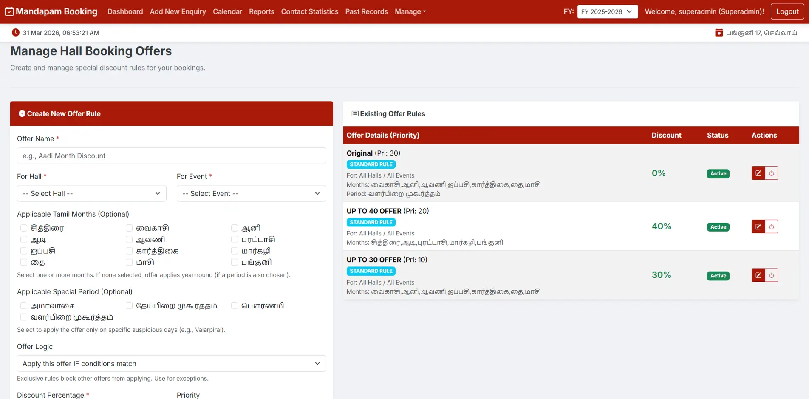The width and height of the screenshot is (809, 399).
Task: Deactivate the UP TO 30 OFFER rule
Action: pyautogui.click(x=772, y=275)
